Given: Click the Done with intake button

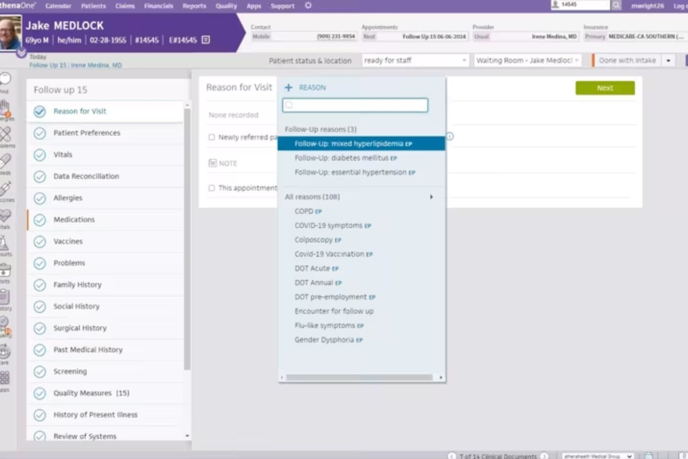Looking at the screenshot, I should click(627, 60).
